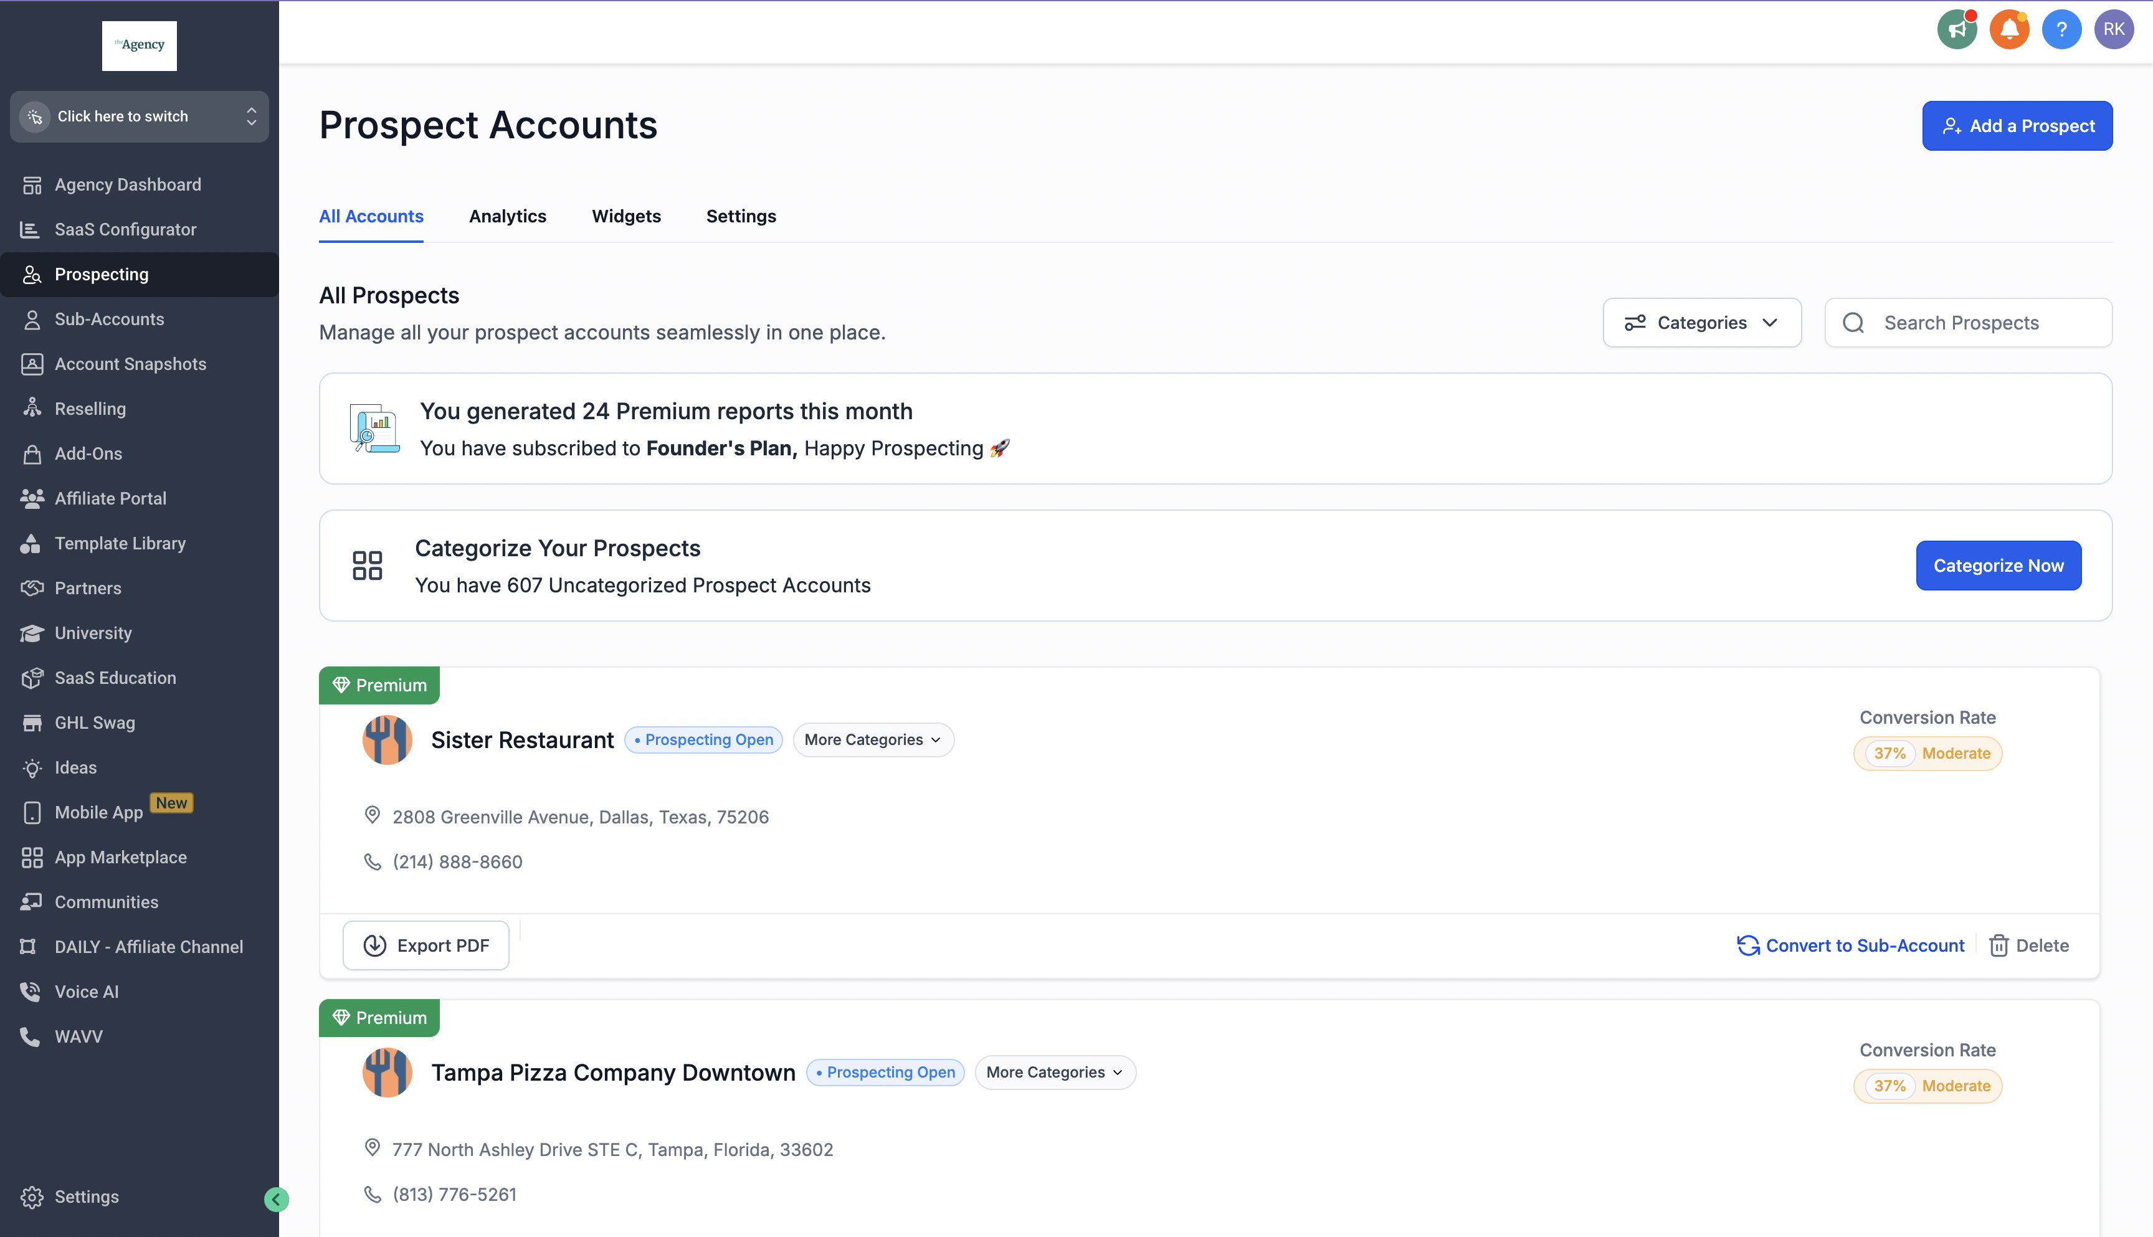Open the 'Click here to switch' account selector
This screenshot has width=2153, height=1237.
pos(138,116)
